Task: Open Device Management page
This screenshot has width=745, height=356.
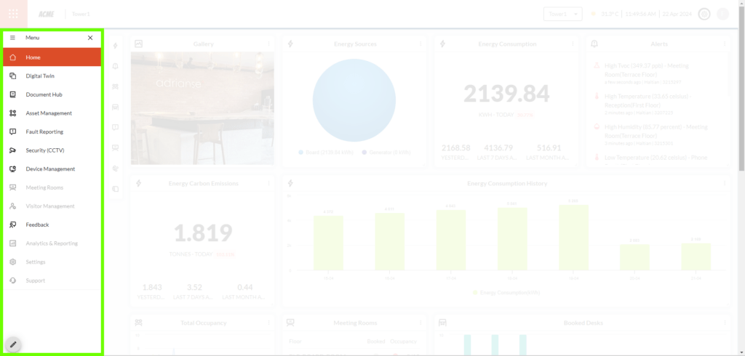Action: (50, 169)
